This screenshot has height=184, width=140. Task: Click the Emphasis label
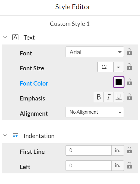coord(32,98)
